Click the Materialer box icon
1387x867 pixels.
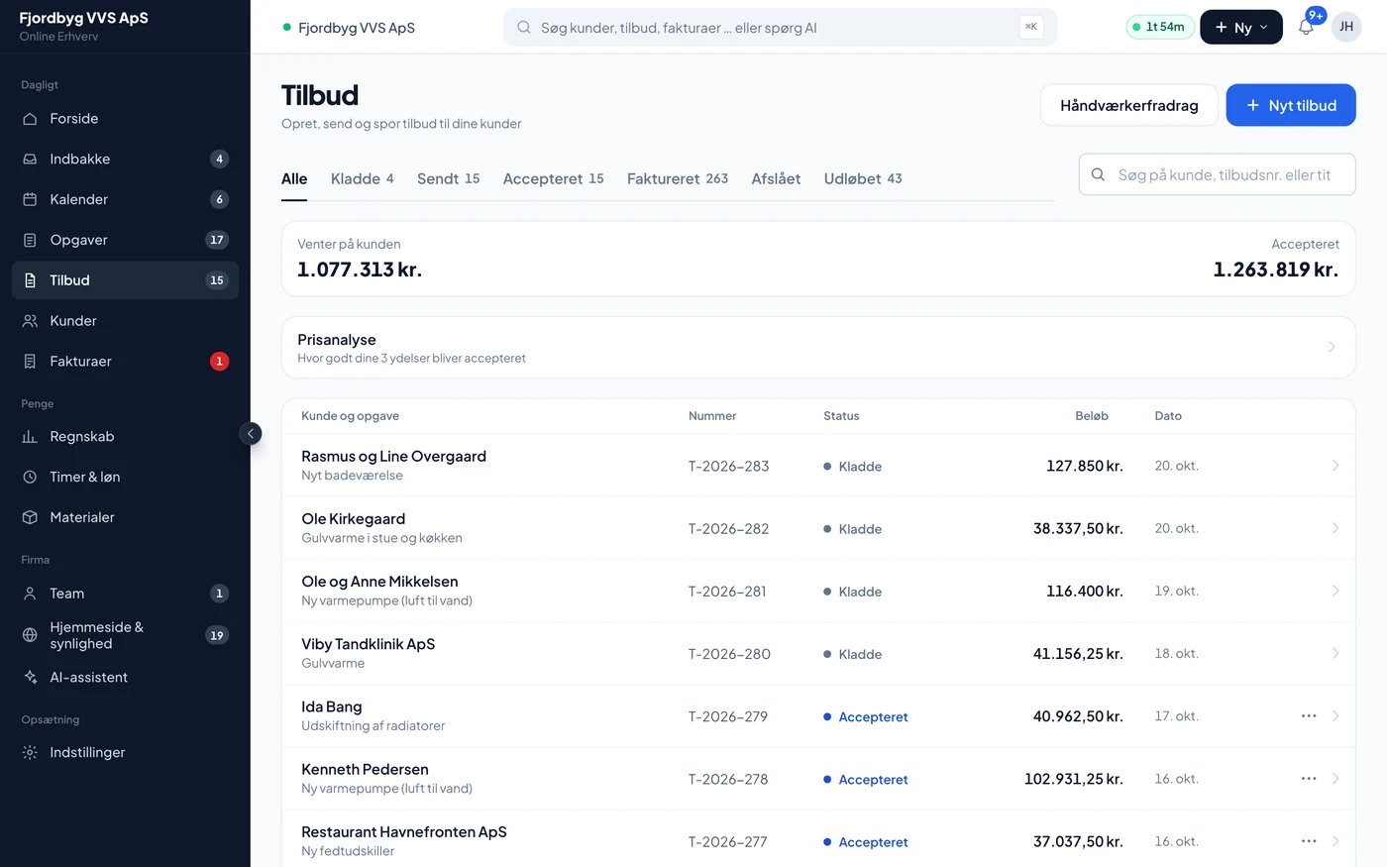(x=30, y=517)
